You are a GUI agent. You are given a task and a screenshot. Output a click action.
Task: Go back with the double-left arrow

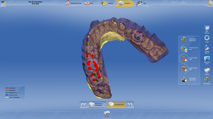83,105
